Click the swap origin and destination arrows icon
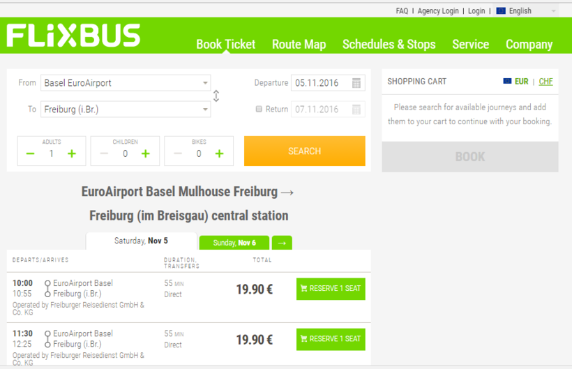572x369 pixels. (x=216, y=96)
